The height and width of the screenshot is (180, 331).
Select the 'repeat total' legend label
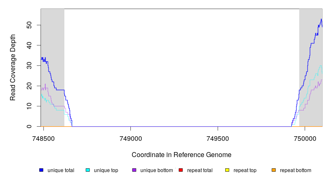pos(199,170)
